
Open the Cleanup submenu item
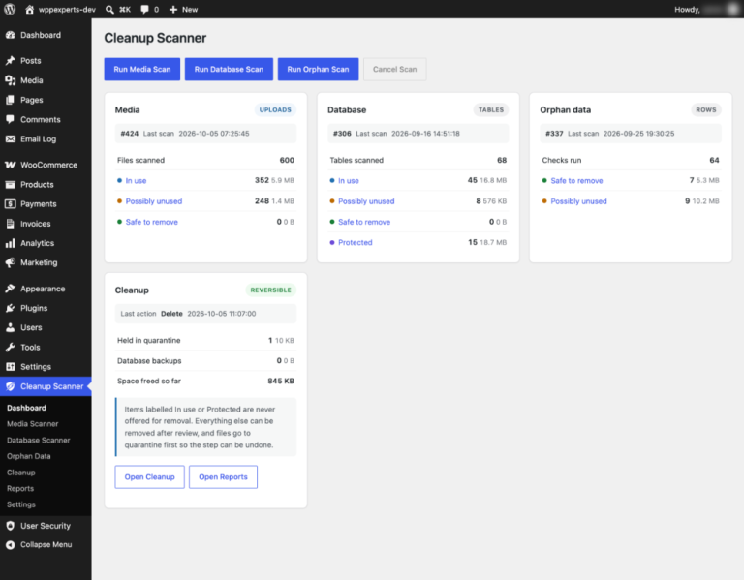click(x=21, y=472)
